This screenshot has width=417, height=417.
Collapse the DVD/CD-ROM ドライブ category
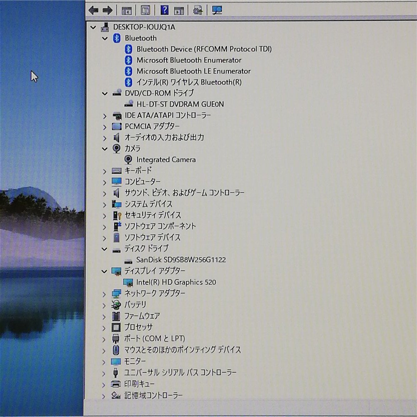coord(105,93)
